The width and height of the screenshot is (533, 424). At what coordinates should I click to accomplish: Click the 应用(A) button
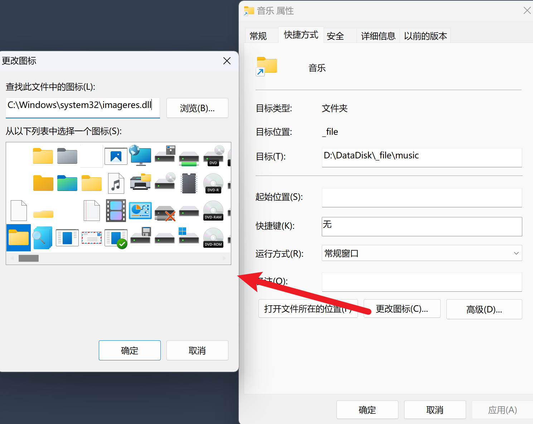(x=502, y=410)
